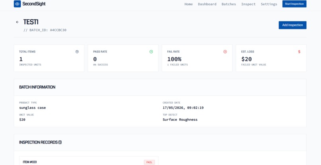Click the TEST1 batch title

[31, 22]
